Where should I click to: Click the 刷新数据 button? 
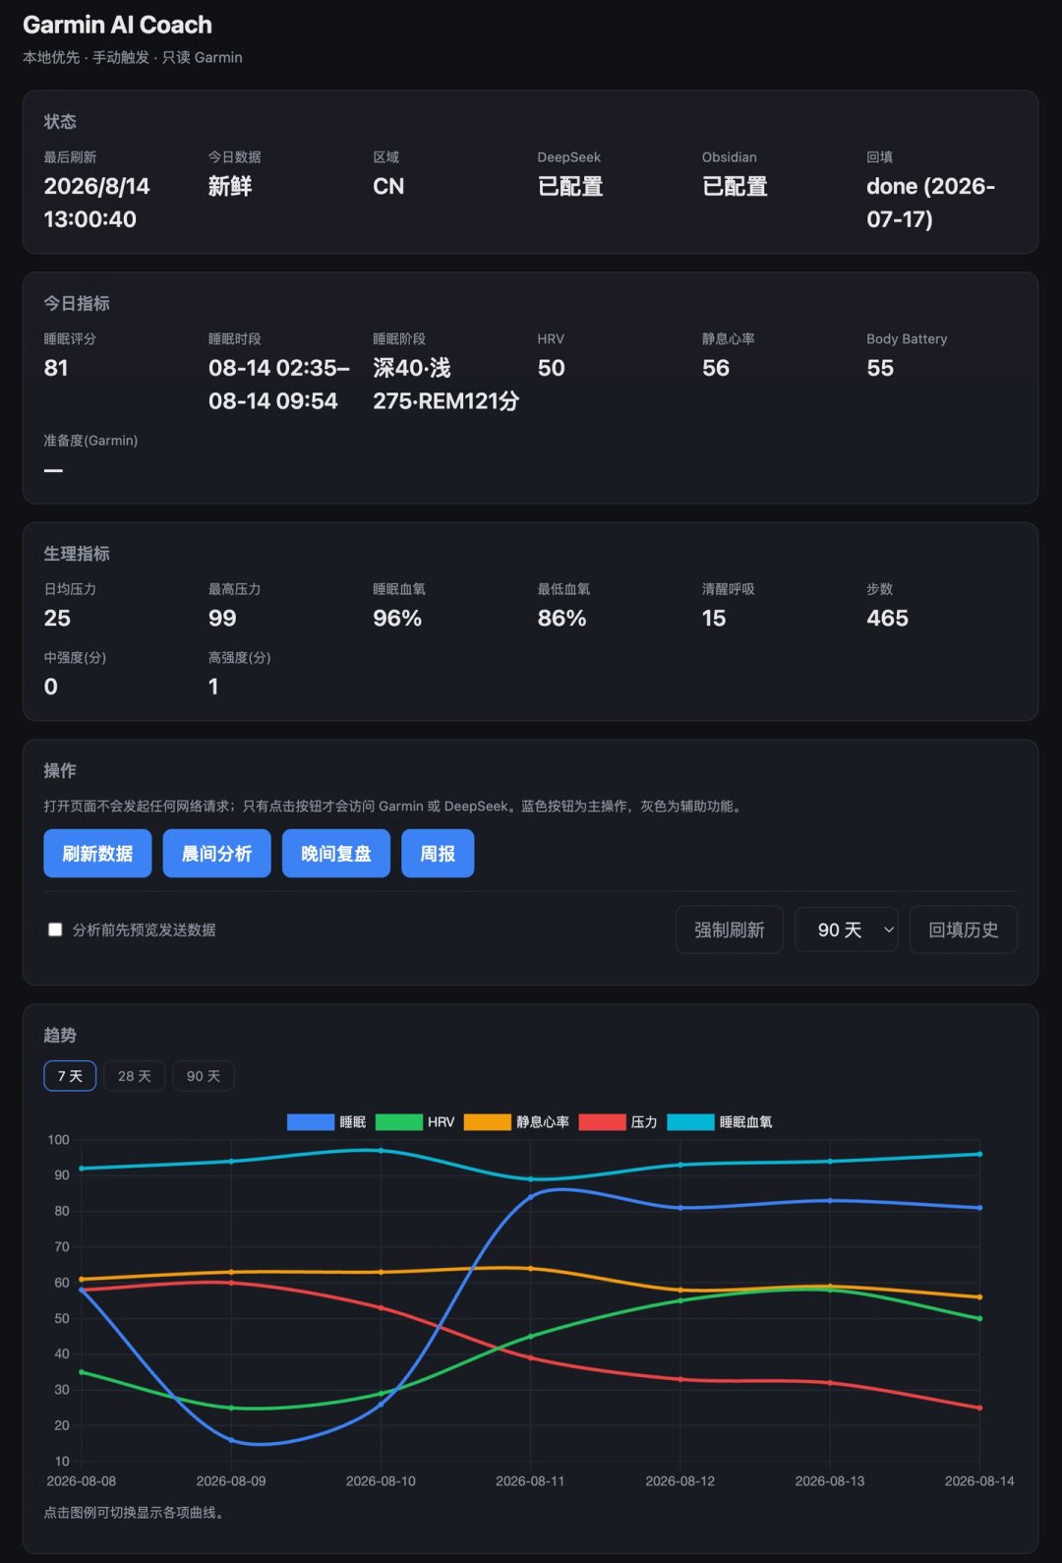click(x=97, y=853)
